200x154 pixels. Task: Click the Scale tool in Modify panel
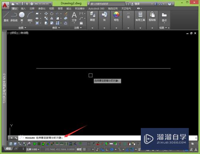coord(52,23)
